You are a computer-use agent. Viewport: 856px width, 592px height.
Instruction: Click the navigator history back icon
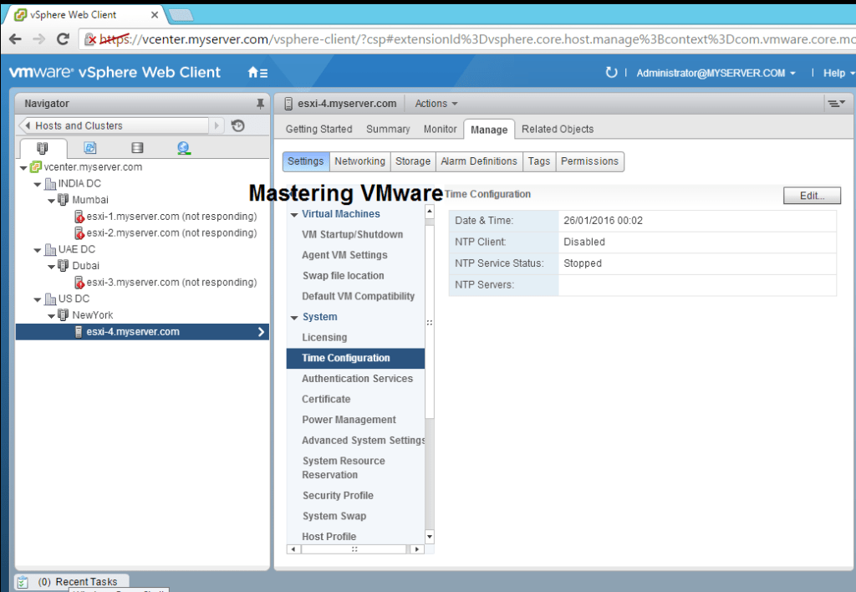[x=27, y=125]
